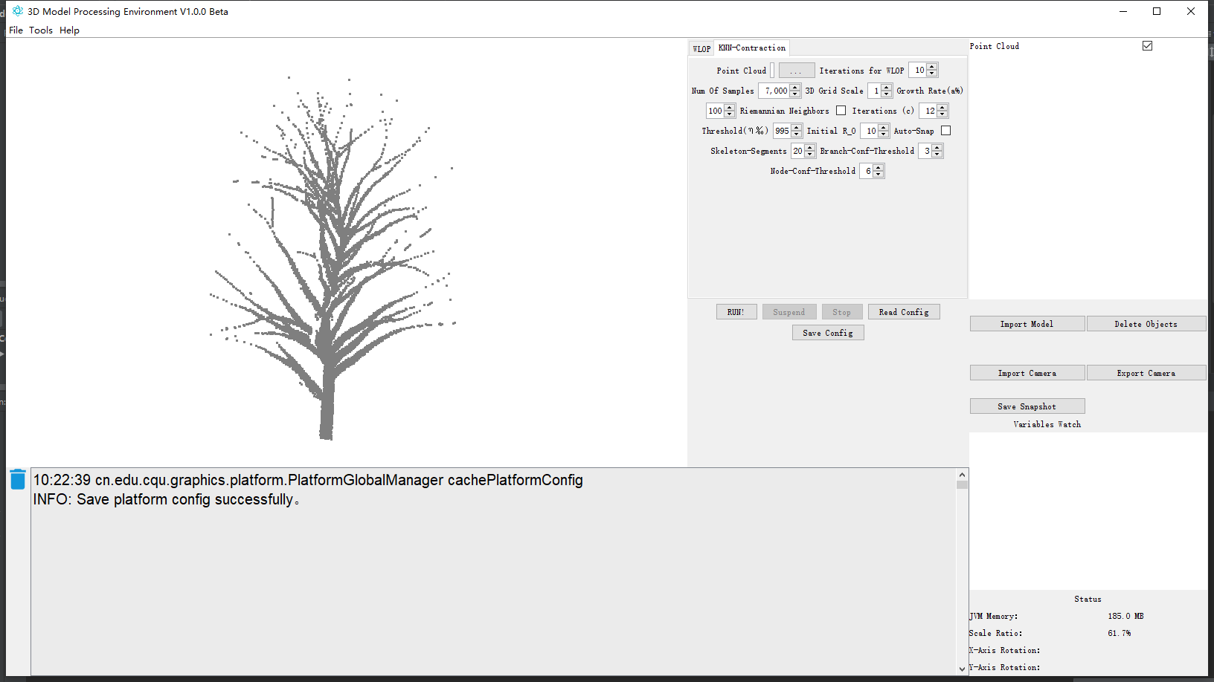Save a snapshot of the view
The height and width of the screenshot is (682, 1214).
click(1027, 406)
